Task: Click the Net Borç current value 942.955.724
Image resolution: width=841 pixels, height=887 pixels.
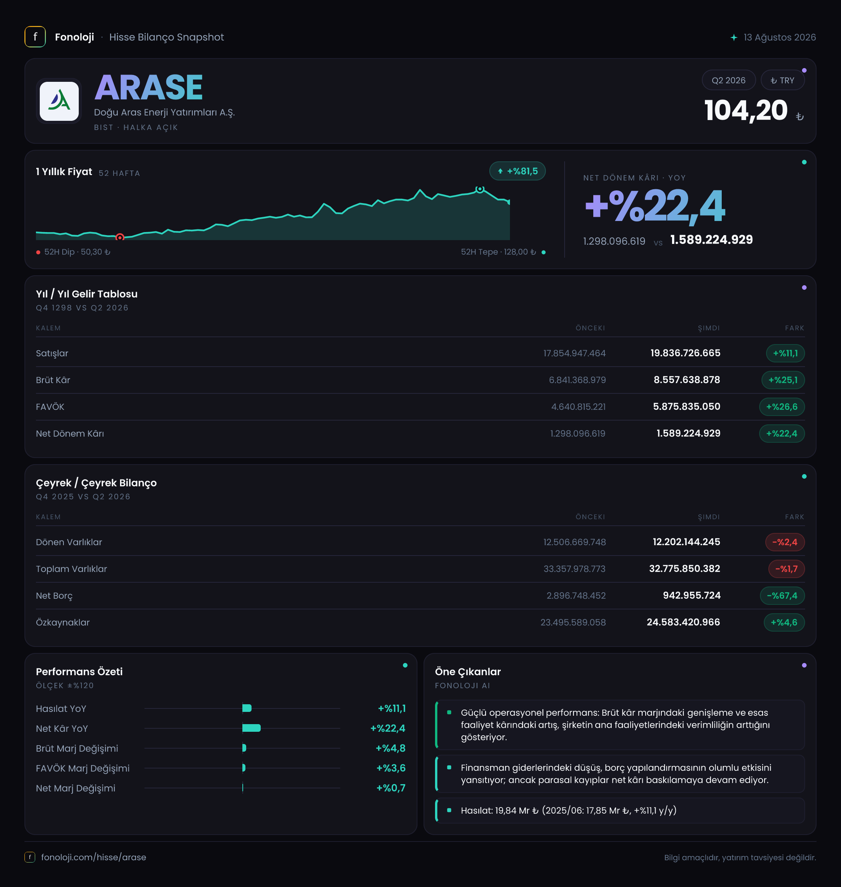Action: point(692,595)
